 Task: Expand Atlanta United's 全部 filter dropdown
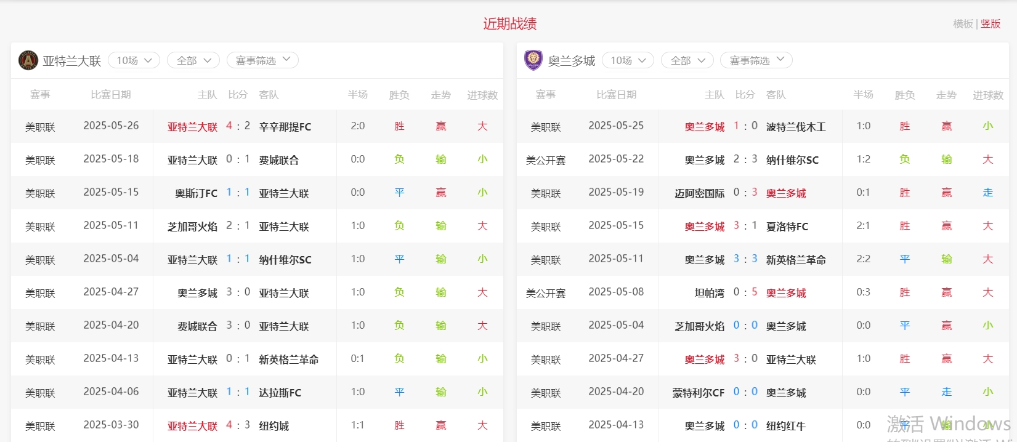tap(193, 60)
